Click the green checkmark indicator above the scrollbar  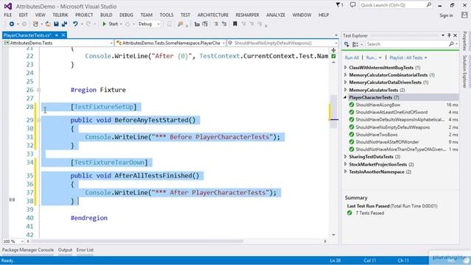pyautogui.click(x=333, y=56)
